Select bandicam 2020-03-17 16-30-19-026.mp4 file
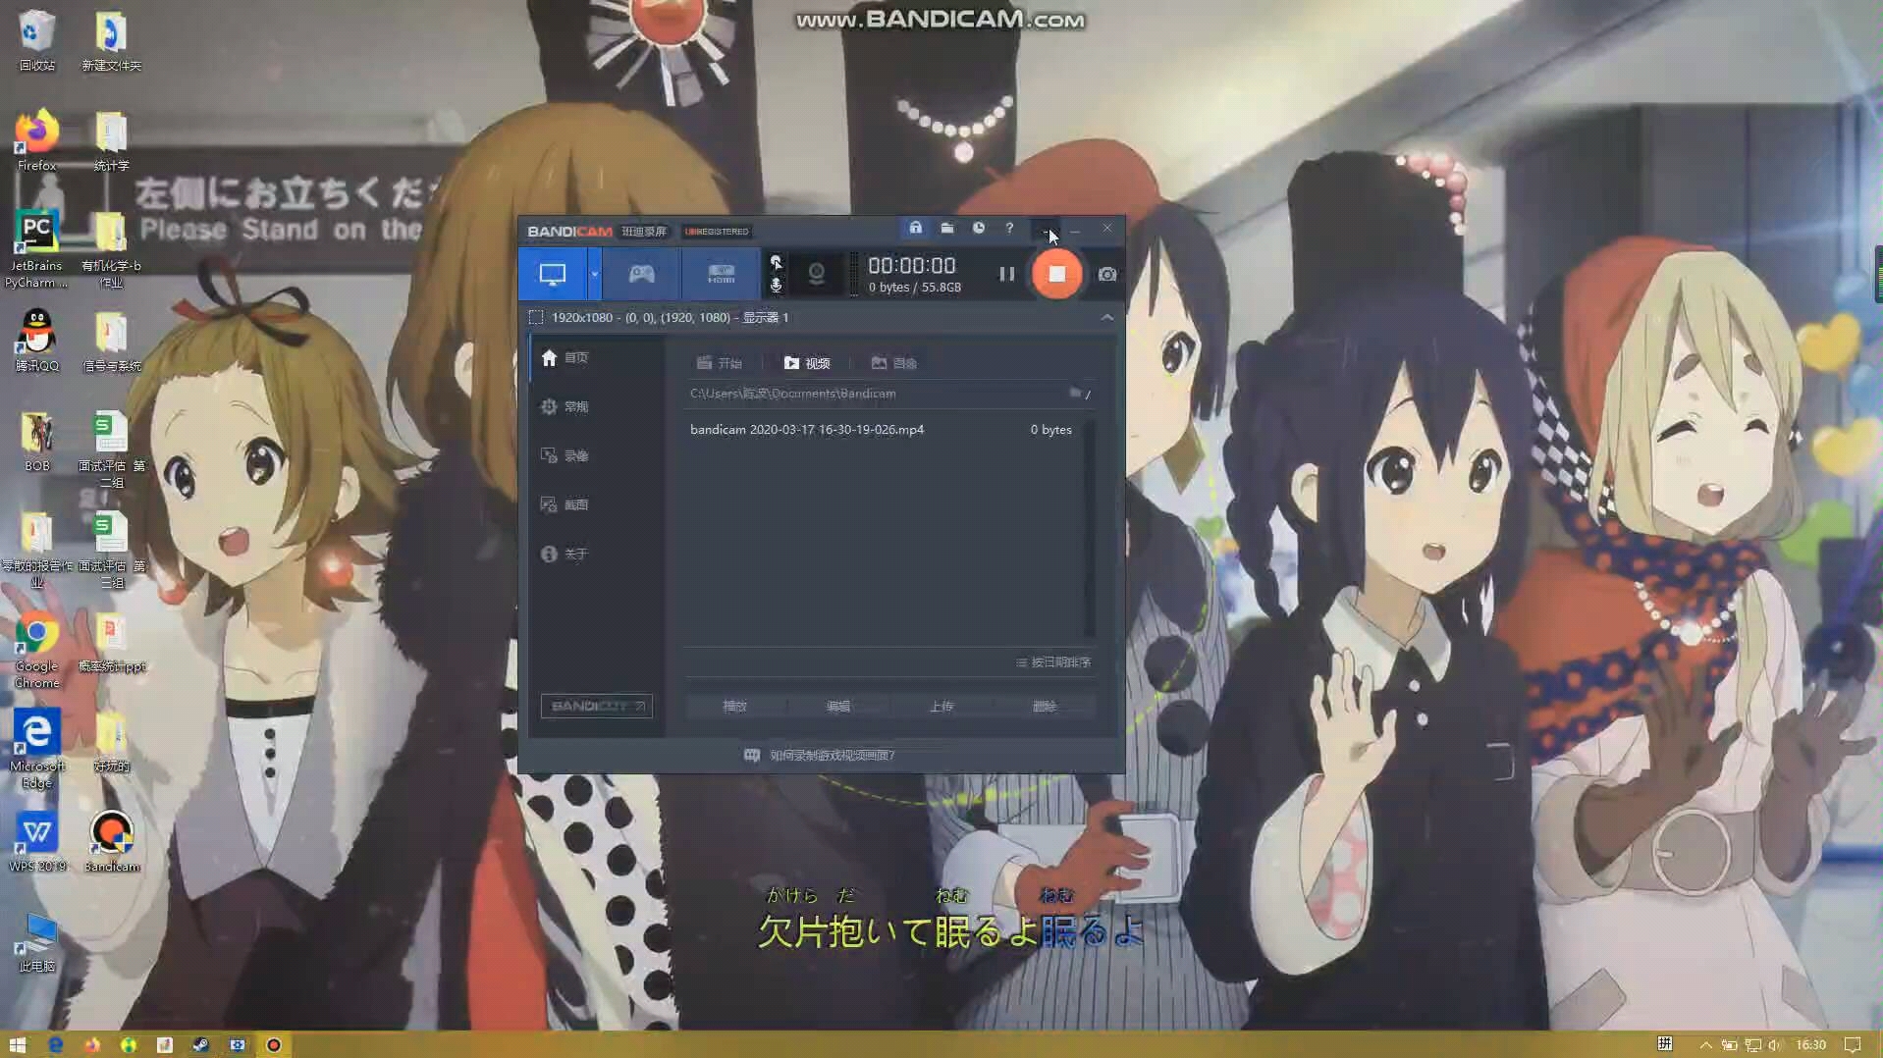 point(881,430)
